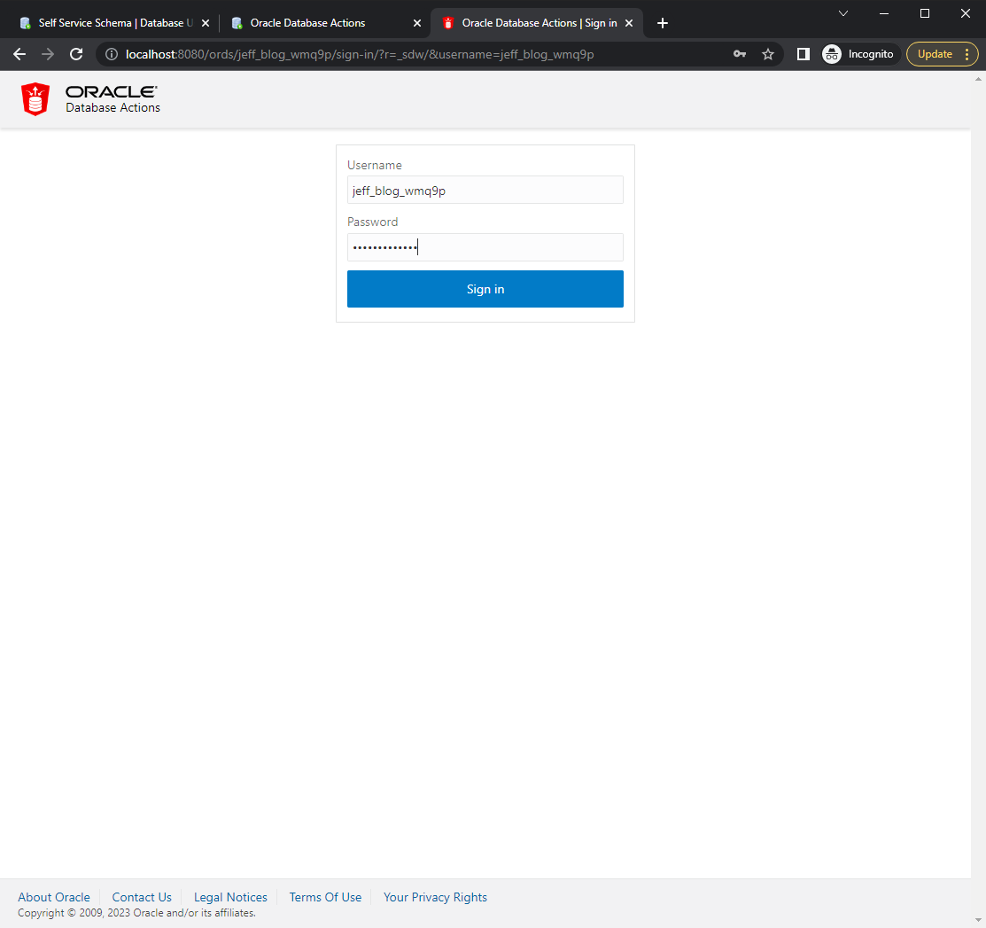986x928 pixels.
Task: Open saved passwords key icon
Action: (740, 54)
